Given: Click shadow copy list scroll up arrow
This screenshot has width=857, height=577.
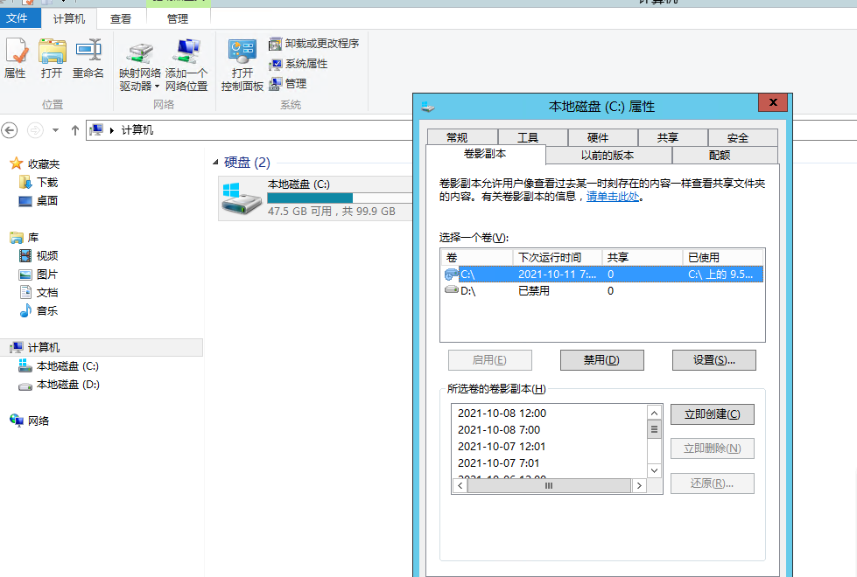Looking at the screenshot, I should [654, 413].
